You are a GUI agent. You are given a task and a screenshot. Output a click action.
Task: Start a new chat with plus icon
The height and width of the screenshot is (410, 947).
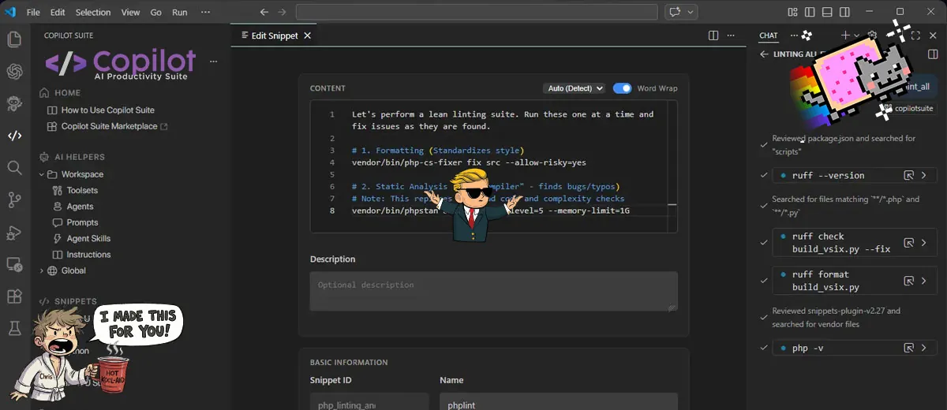click(x=845, y=35)
